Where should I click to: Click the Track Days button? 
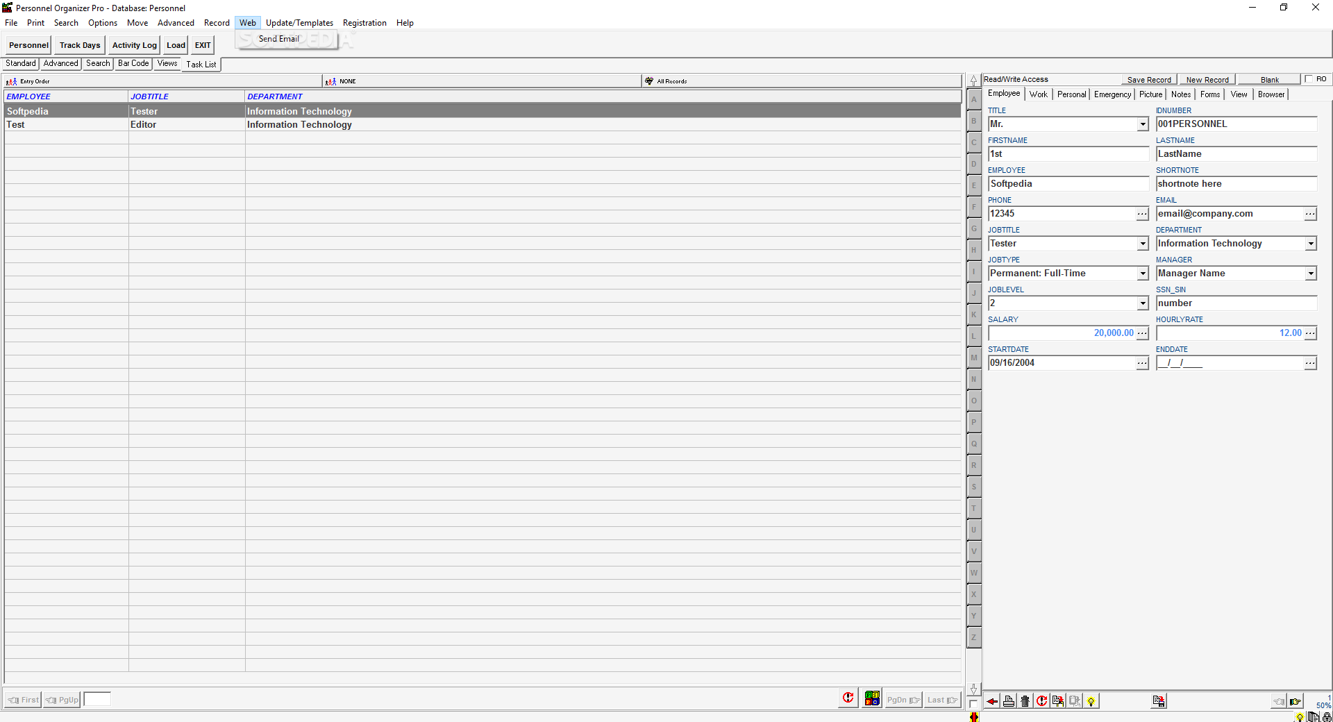[x=80, y=45]
